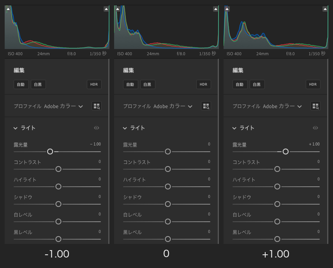Click the histogram graph in -1.00 panel
This screenshot has width=333, height=268.
[x=57, y=27]
